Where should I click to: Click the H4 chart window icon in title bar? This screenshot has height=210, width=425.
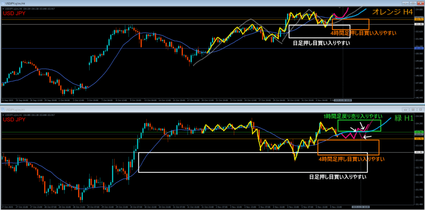click(3, 3)
